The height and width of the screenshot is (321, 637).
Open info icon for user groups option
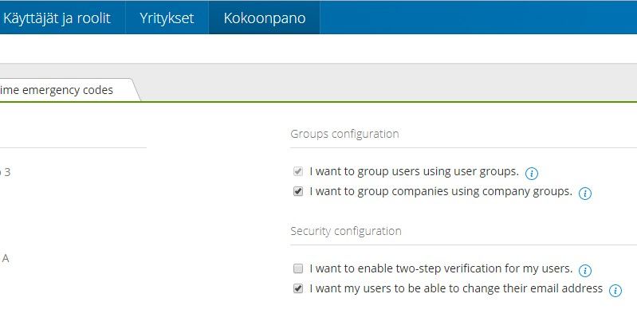click(533, 173)
